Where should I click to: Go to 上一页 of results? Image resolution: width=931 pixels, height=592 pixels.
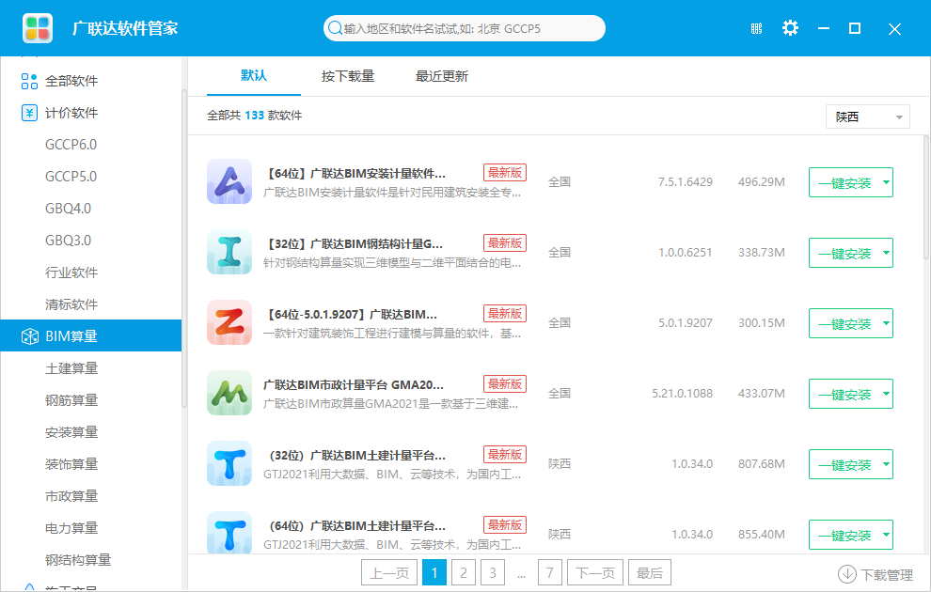point(389,573)
